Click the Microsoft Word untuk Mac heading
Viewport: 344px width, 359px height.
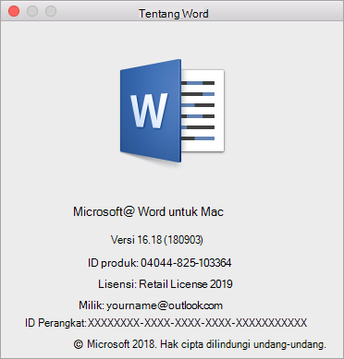(x=148, y=211)
